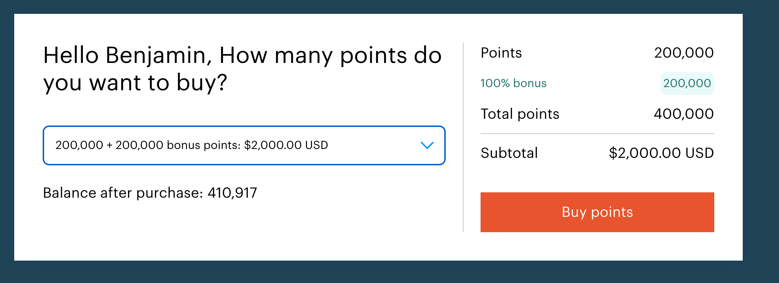Click the Hello Benjamin heading
The height and width of the screenshot is (283, 779).
pyautogui.click(x=242, y=69)
